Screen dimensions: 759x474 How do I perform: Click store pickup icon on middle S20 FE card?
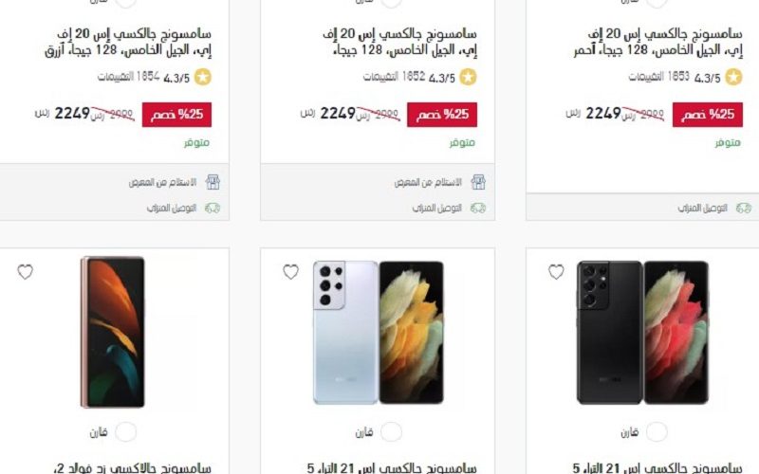(x=478, y=182)
